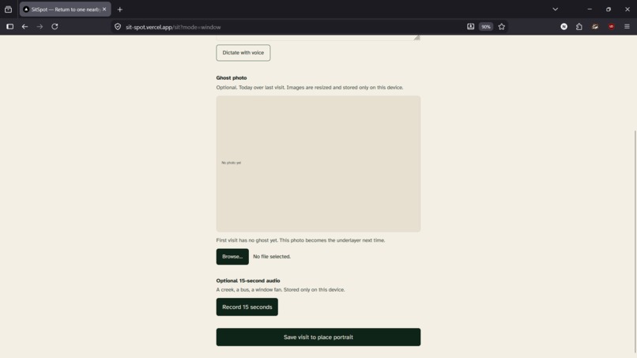Click the orange extension icon in toolbar
The width and height of the screenshot is (637, 358).
click(x=595, y=27)
